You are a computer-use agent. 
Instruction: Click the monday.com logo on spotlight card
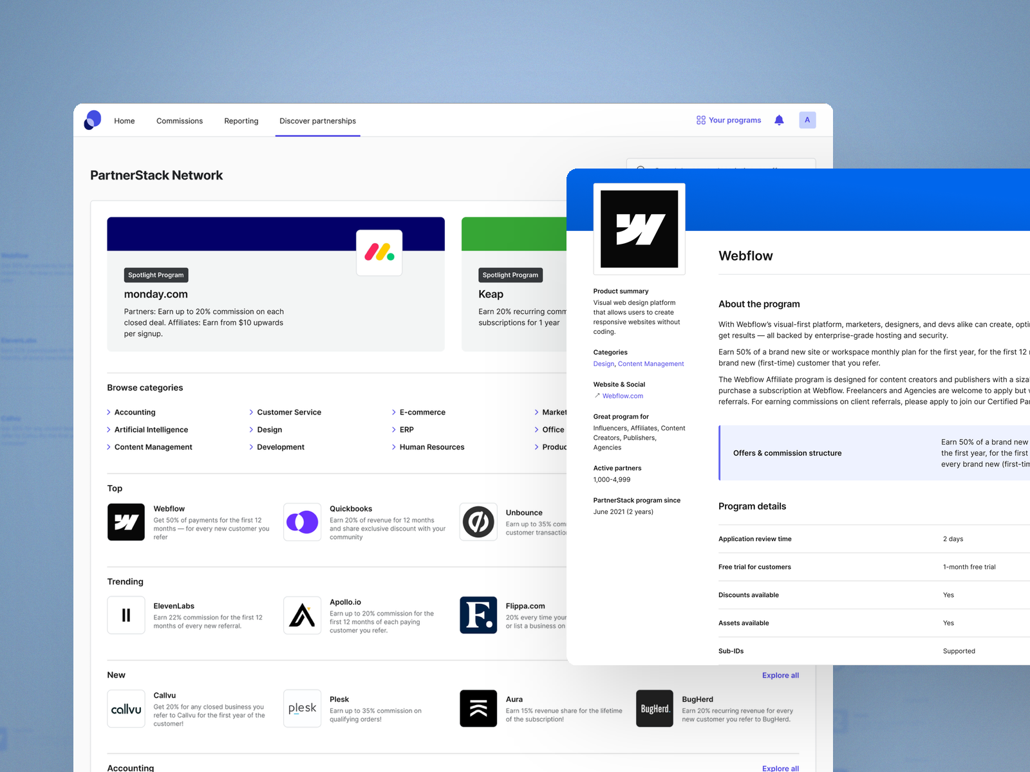(379, 252)
